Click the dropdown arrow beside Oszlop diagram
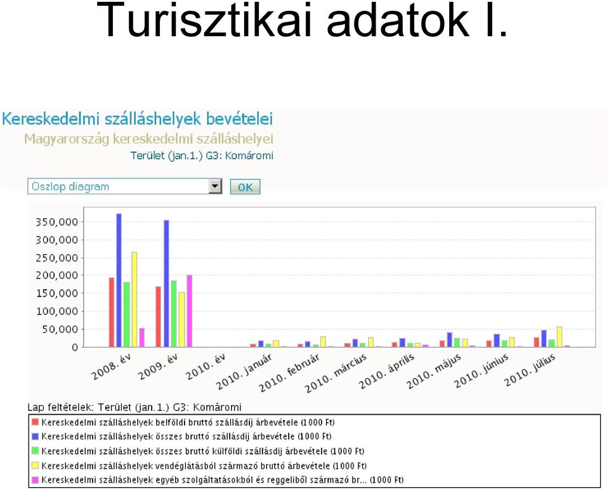The image size is (609, 489). coord(215,186)
